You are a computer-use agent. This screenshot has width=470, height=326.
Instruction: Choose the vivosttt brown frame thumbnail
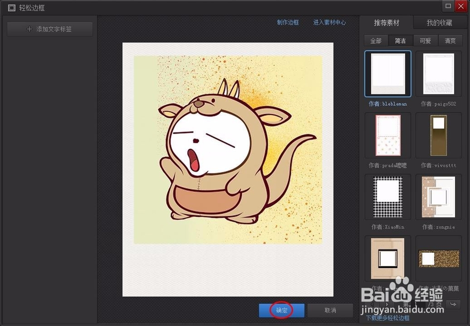click(x=439, y=135)
